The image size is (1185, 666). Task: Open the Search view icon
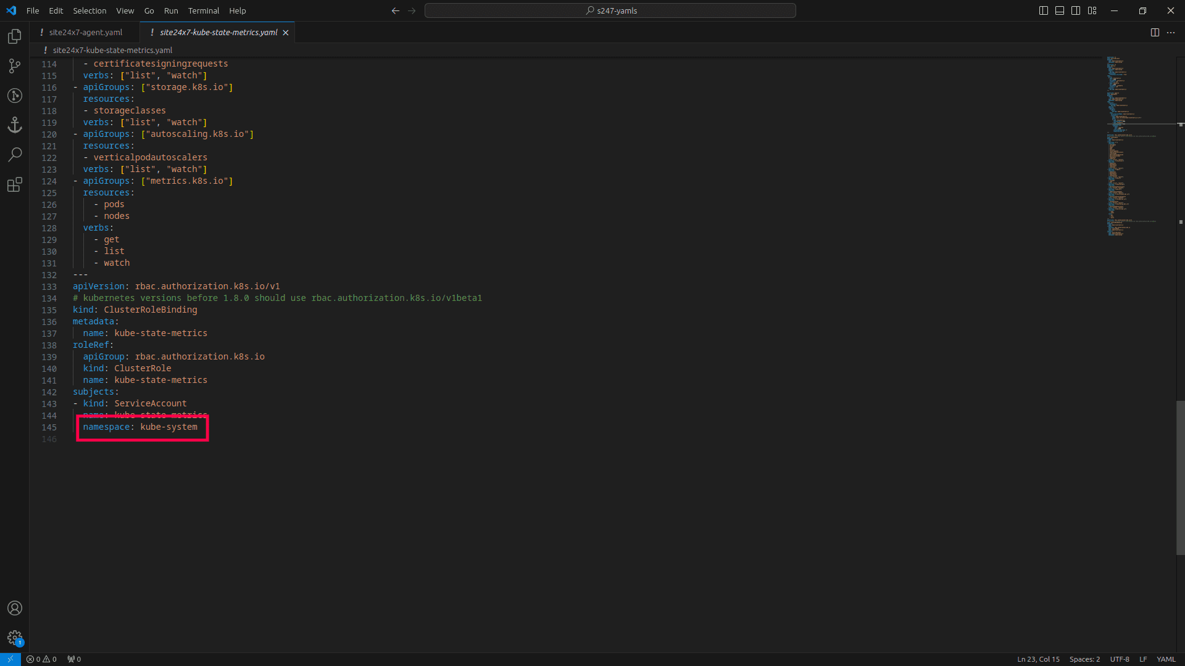[15, 154]
